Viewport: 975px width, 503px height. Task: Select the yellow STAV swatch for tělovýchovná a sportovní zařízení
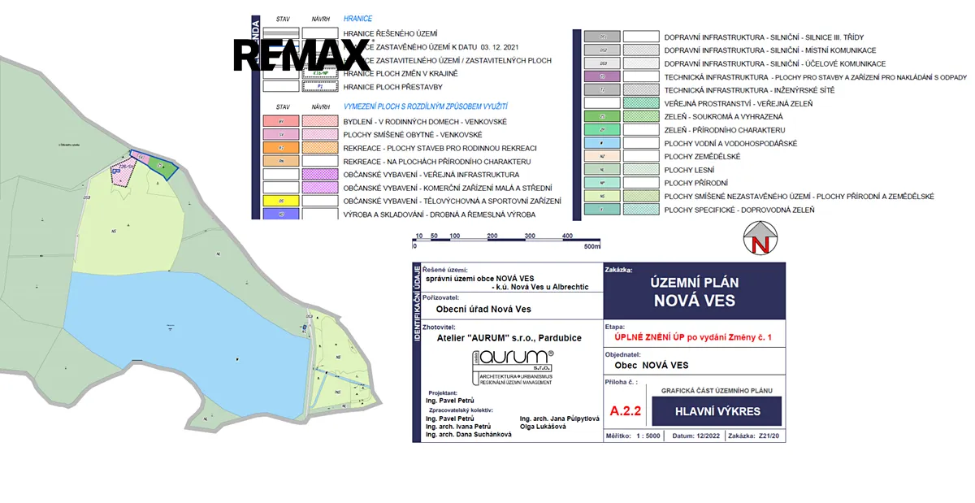[x=281, y=200]
